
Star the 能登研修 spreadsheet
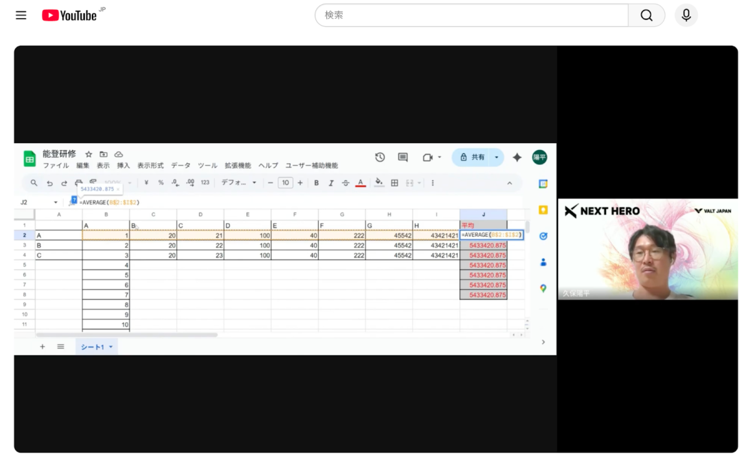tap(89, 155)
